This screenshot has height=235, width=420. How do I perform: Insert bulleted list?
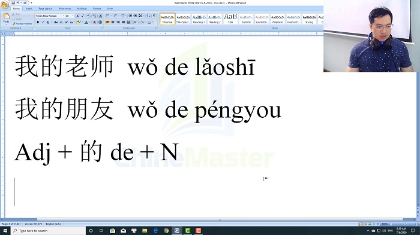pos(108,16)
